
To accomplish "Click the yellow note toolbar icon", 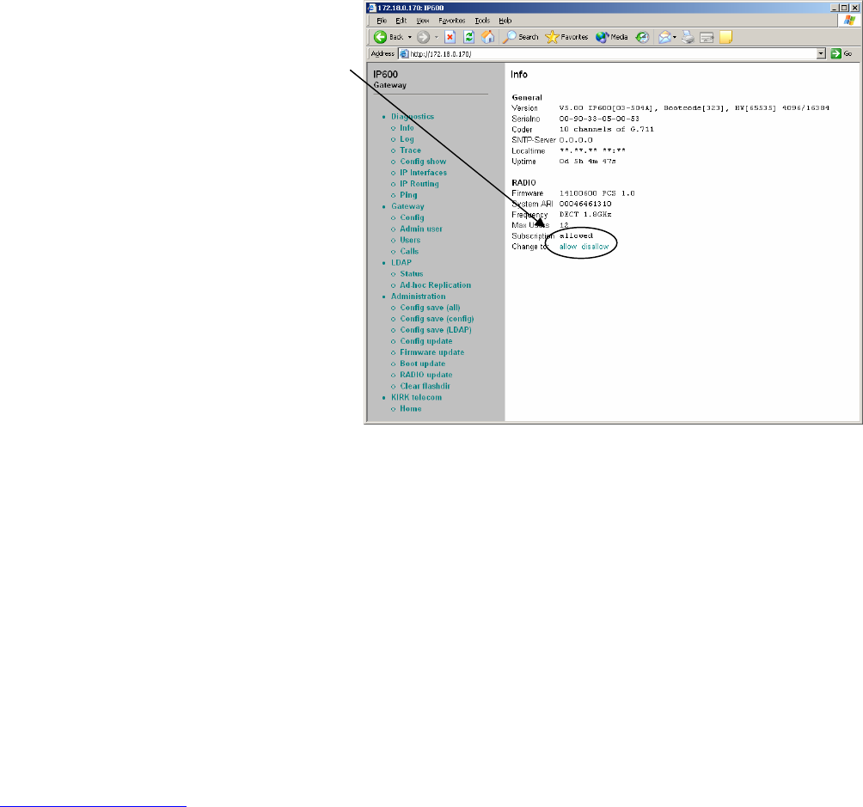I will pyautogui.click(x=726, y=37).
